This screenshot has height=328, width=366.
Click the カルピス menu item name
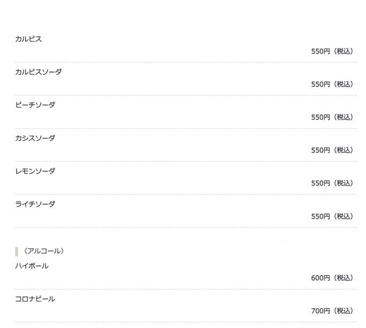(x=28, y=39)
